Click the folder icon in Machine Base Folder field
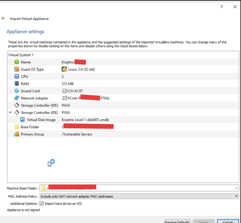This screenshot has width=241, height=223. 43,188
